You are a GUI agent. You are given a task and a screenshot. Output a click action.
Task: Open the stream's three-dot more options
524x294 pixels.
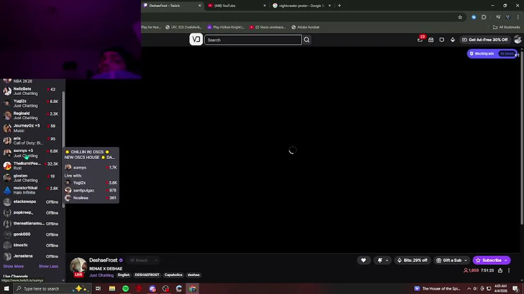coord(509,270)
